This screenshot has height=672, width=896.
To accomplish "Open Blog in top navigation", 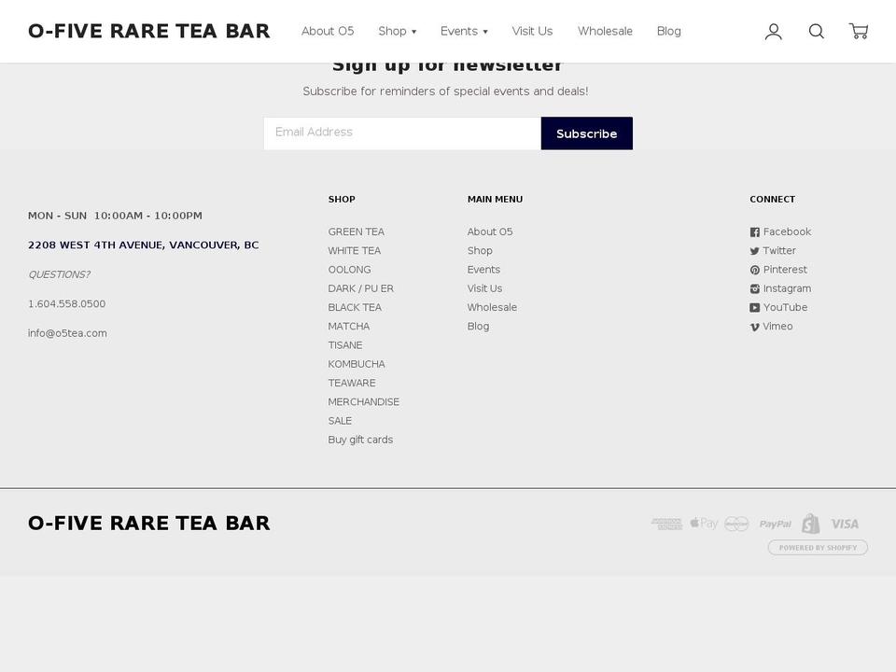I will (668, 32).
